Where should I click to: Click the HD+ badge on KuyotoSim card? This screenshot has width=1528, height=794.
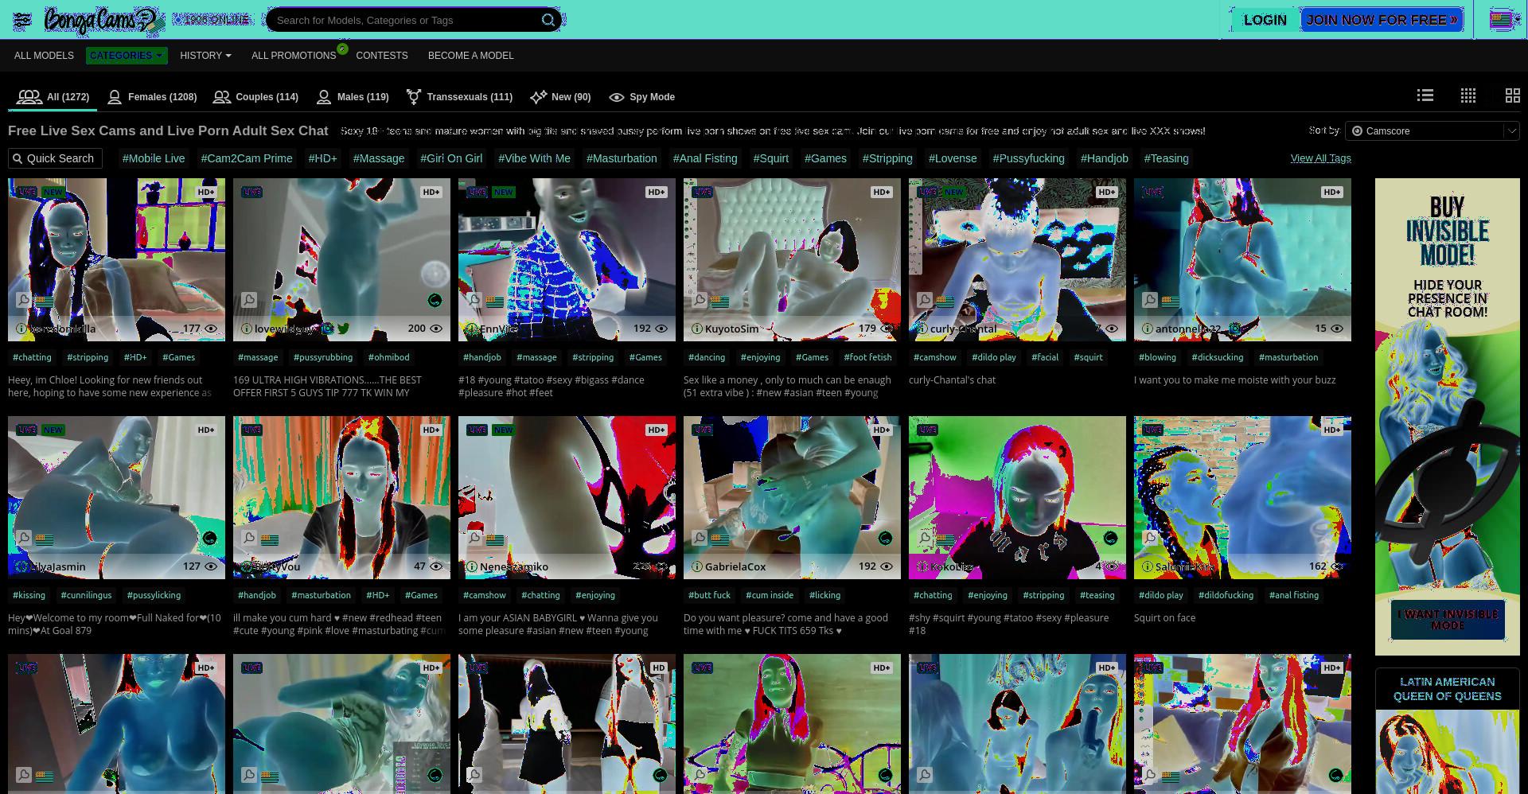(882, 192)
